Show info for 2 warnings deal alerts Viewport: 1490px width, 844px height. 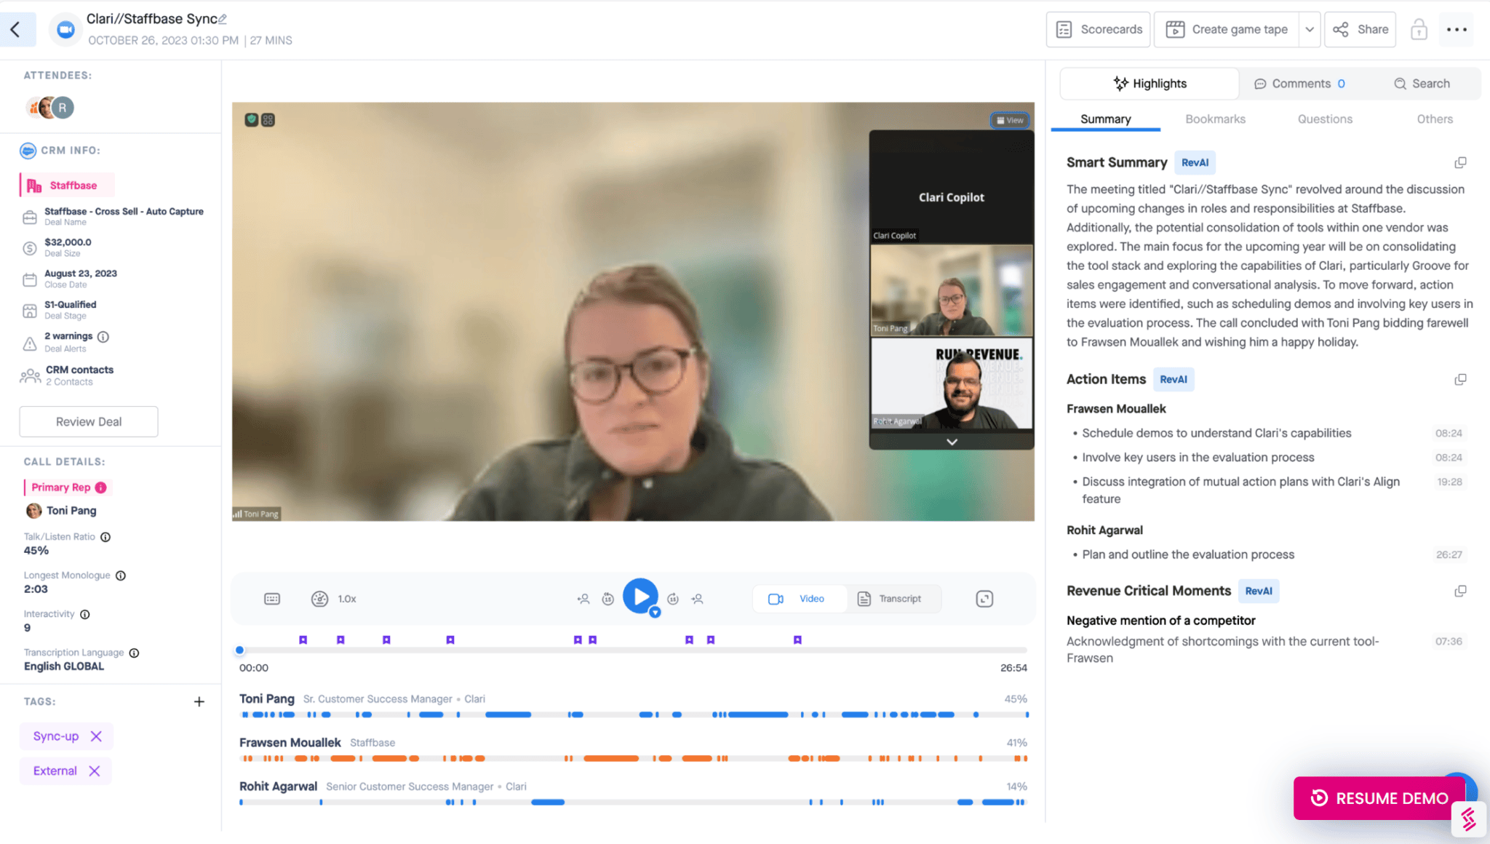103,337
